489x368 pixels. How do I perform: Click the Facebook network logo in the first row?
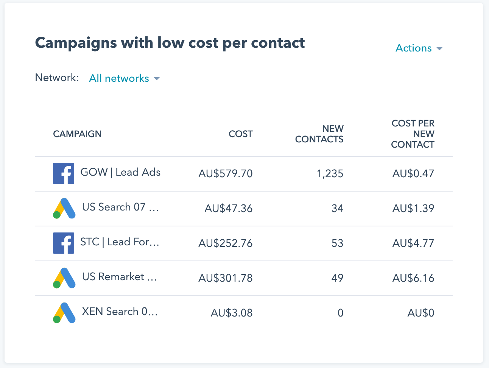(63, 173)
